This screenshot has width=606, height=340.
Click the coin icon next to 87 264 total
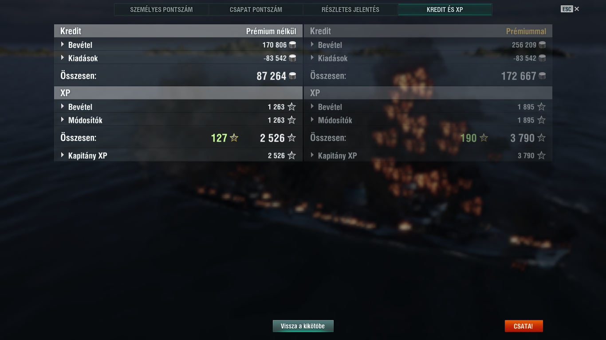point(292,76)
